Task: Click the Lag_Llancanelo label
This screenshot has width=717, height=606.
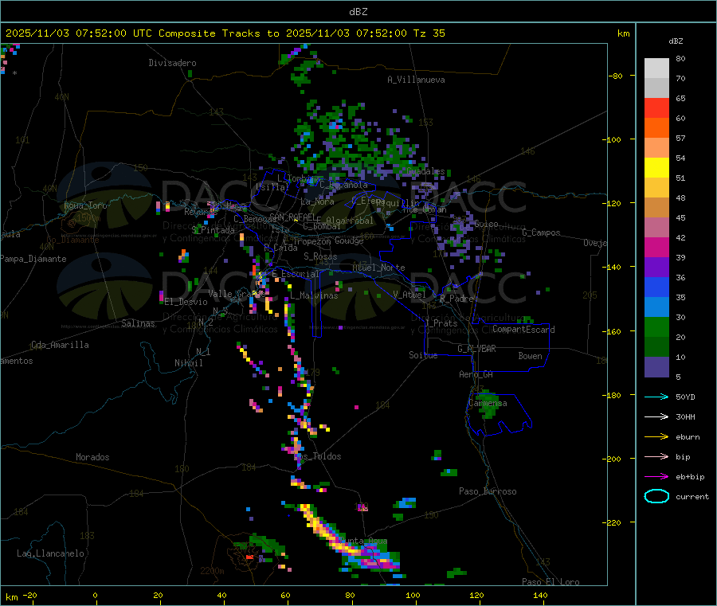Action: click(51, 553)
